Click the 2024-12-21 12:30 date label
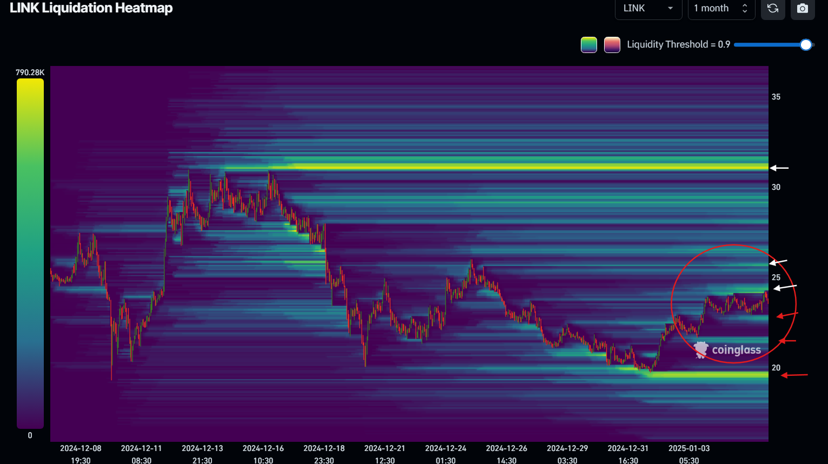828x464 pixels. pos(385,454)
